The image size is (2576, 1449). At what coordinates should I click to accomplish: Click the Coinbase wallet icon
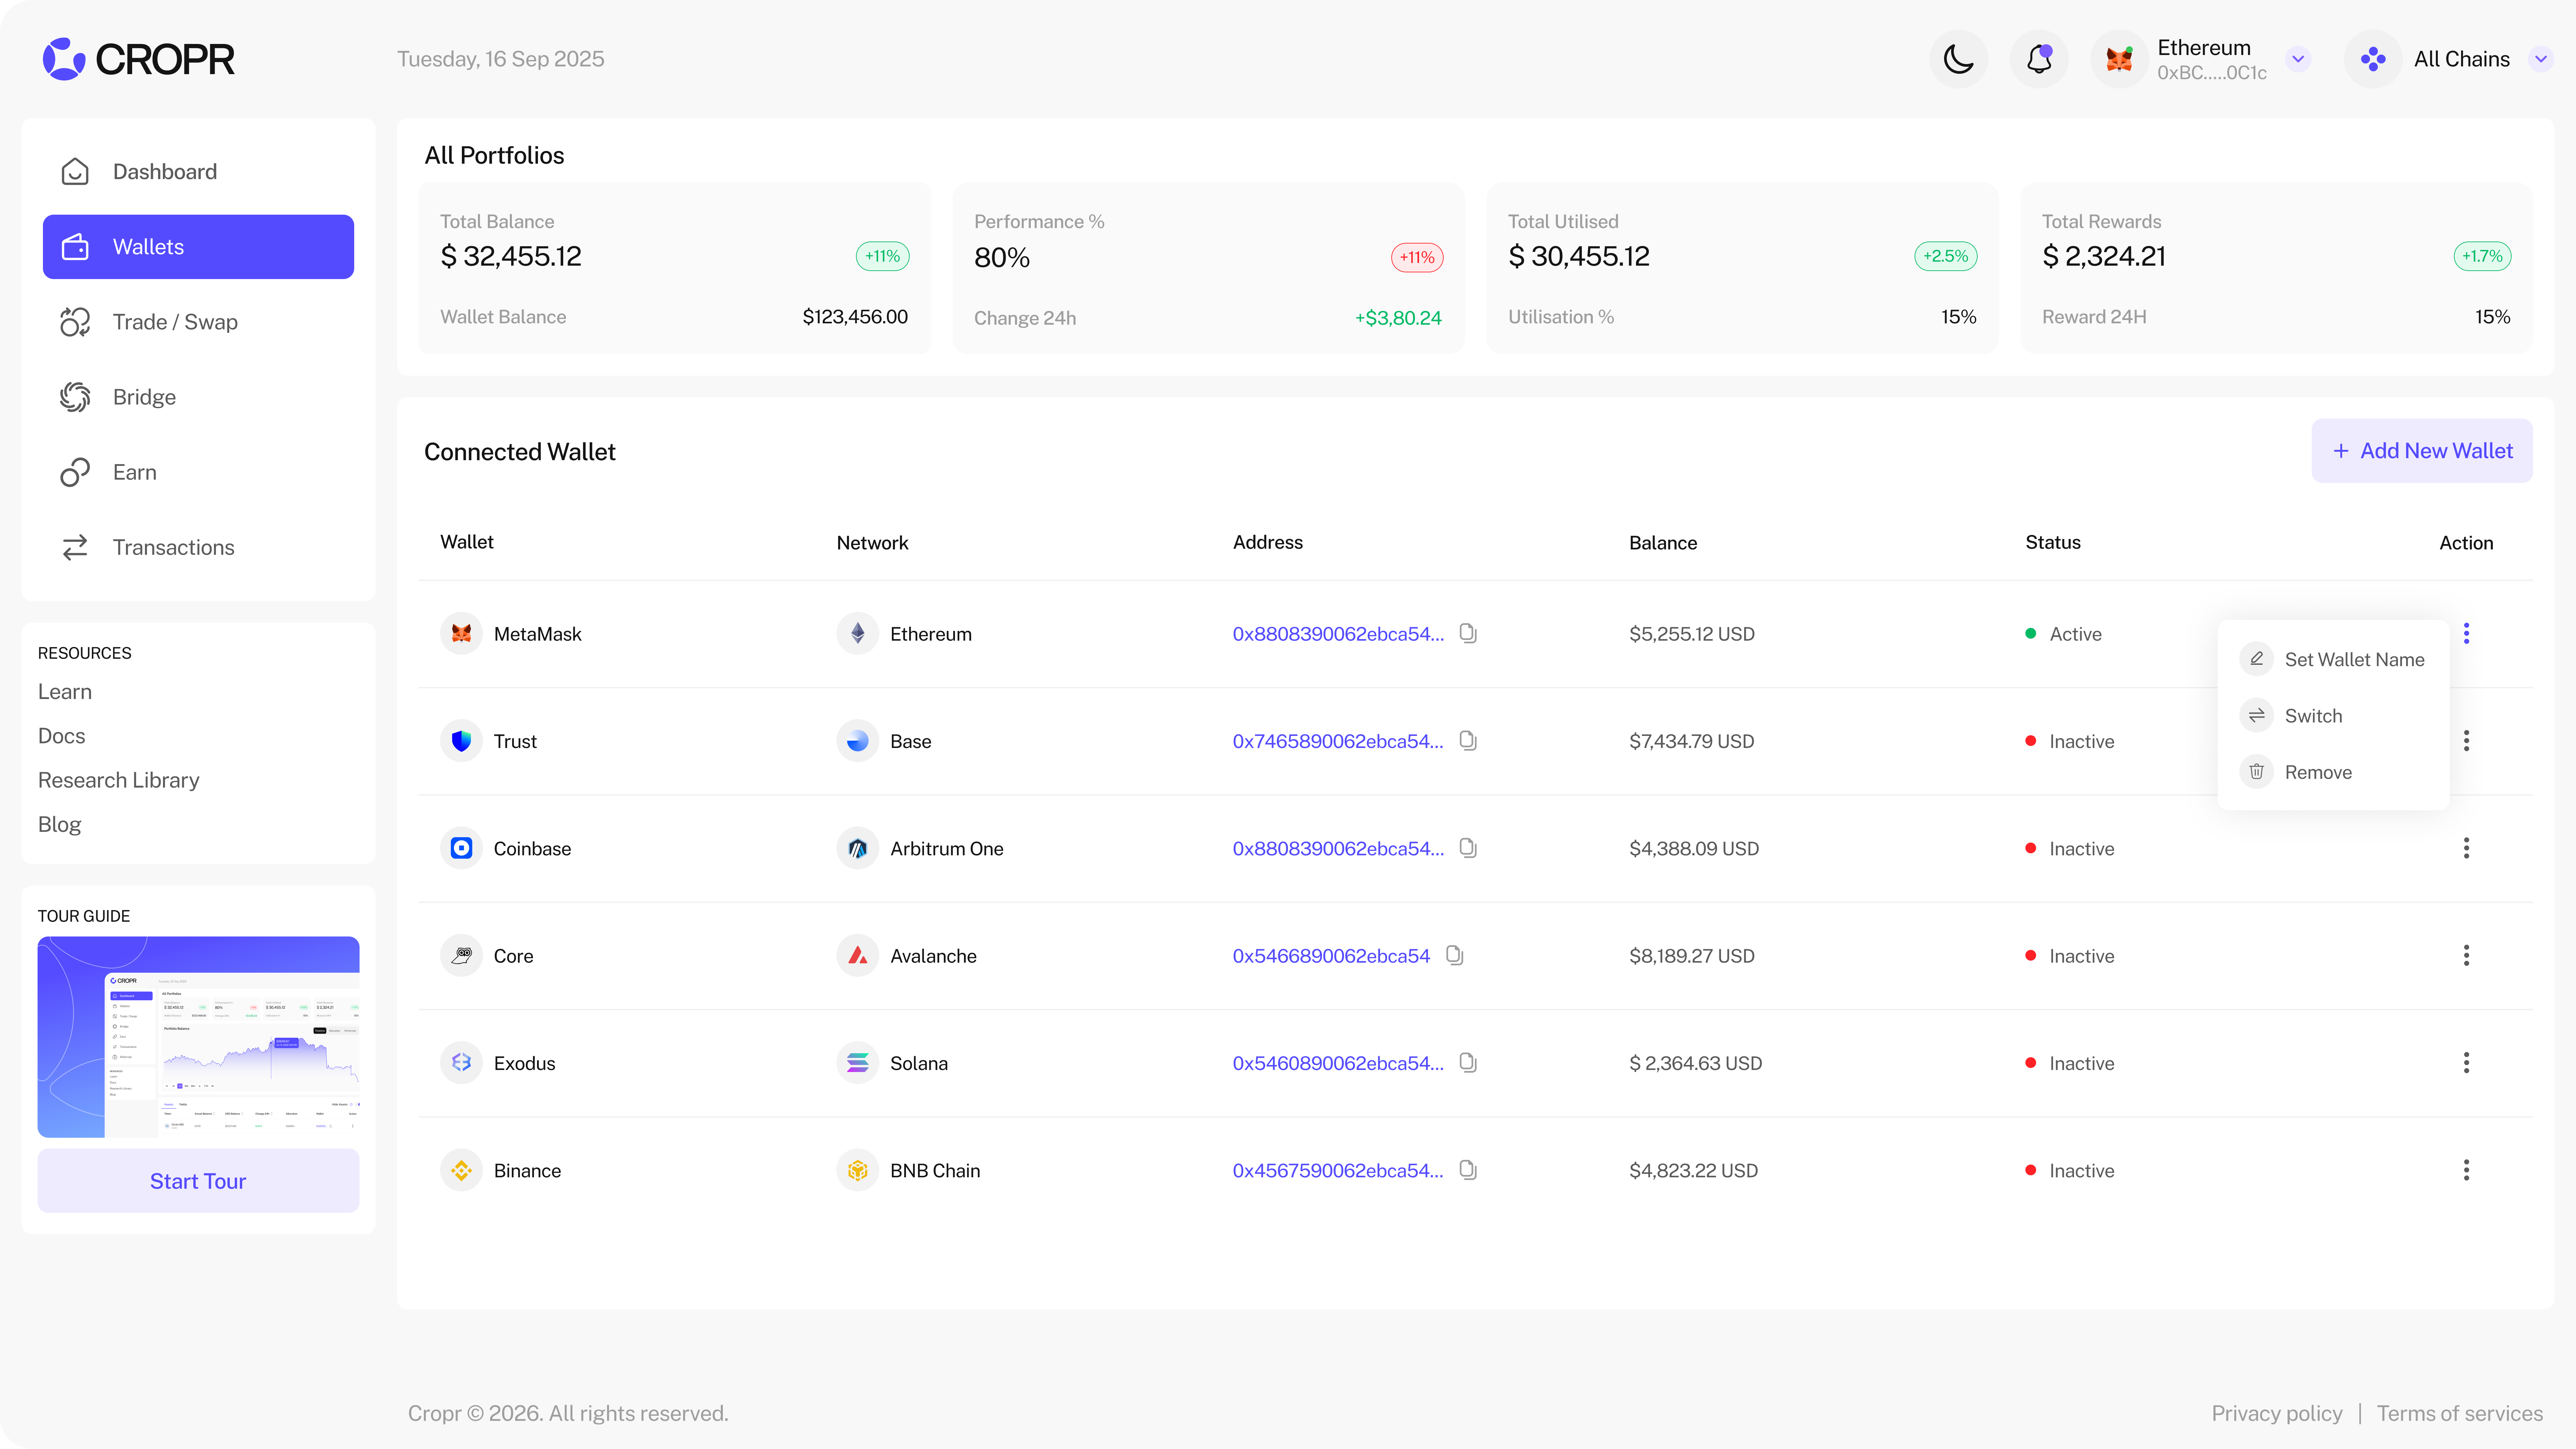461,848
